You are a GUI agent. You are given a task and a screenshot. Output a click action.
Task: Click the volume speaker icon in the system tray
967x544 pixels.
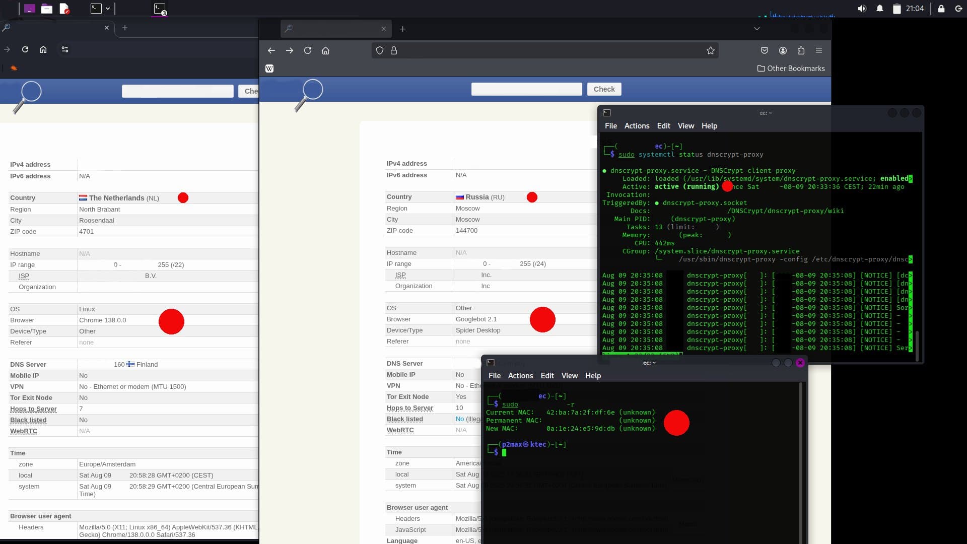click(862, 9)
